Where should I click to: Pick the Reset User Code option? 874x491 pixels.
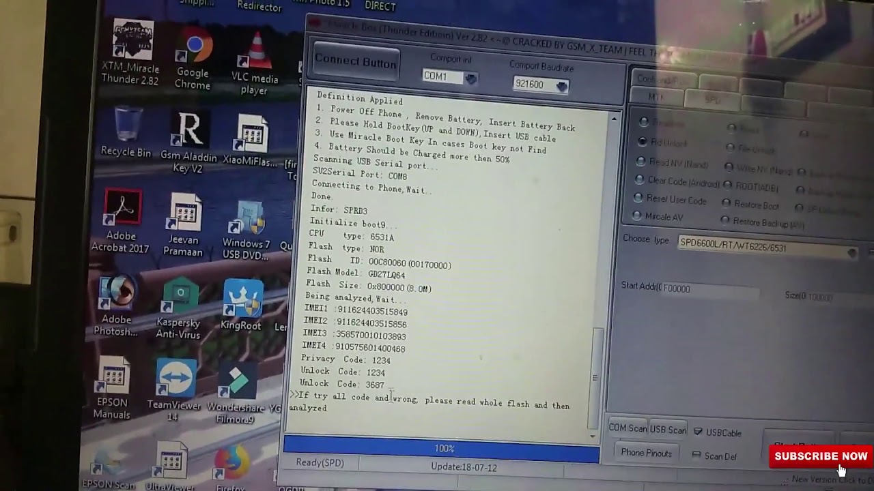coord(668,200)
